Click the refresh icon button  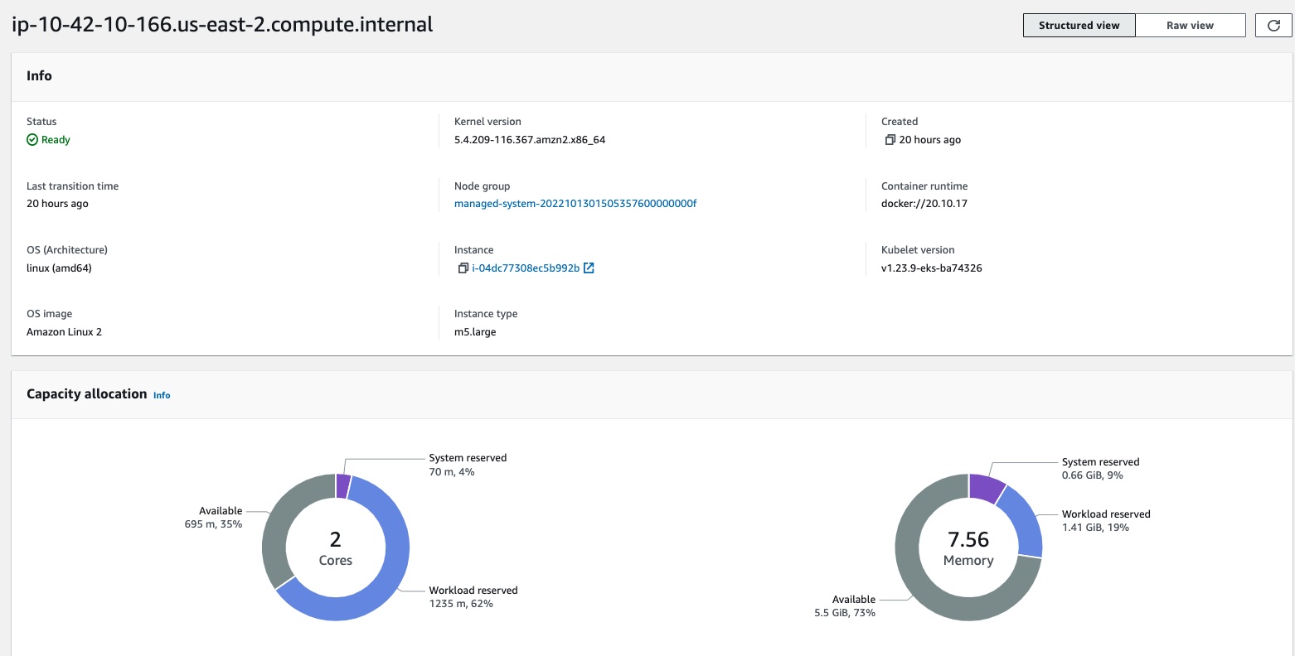[x=1273, y=26]
